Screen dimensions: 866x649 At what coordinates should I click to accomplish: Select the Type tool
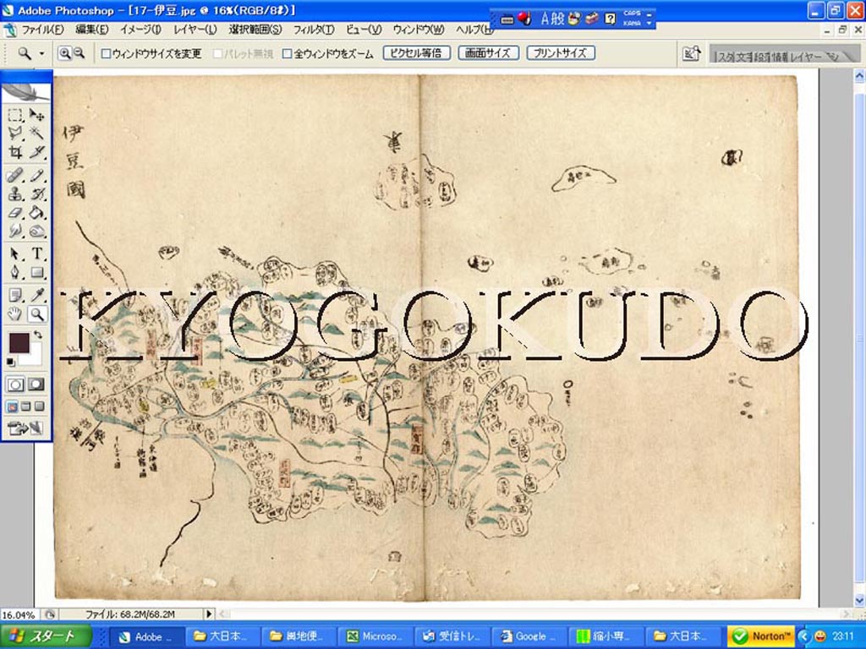coord(37,254)
